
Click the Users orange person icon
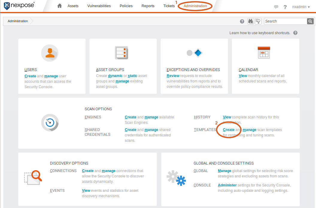point(50,53)
